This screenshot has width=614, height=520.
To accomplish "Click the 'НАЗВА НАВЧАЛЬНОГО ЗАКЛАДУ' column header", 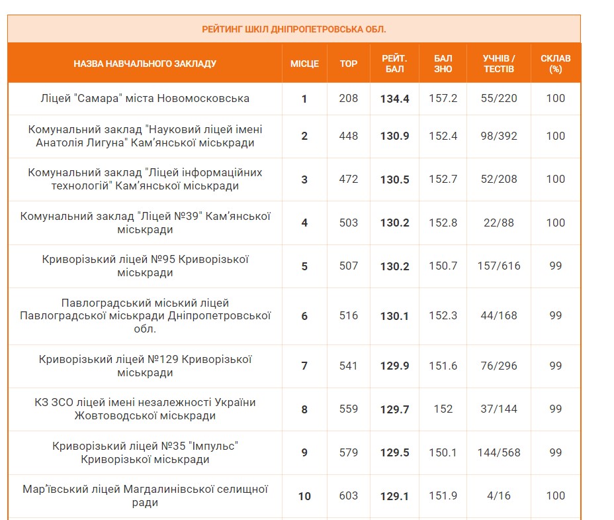I will click(x=145, y=64).
